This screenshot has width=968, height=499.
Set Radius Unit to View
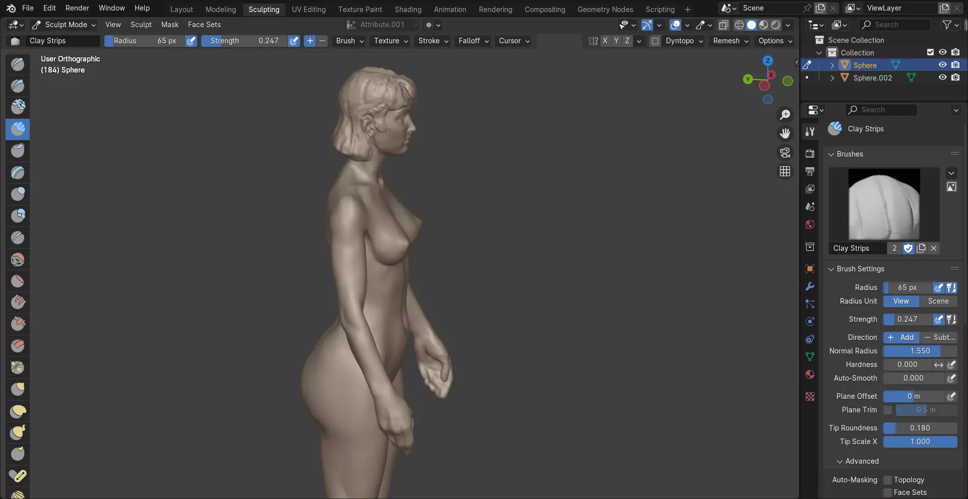pos(901,301)
